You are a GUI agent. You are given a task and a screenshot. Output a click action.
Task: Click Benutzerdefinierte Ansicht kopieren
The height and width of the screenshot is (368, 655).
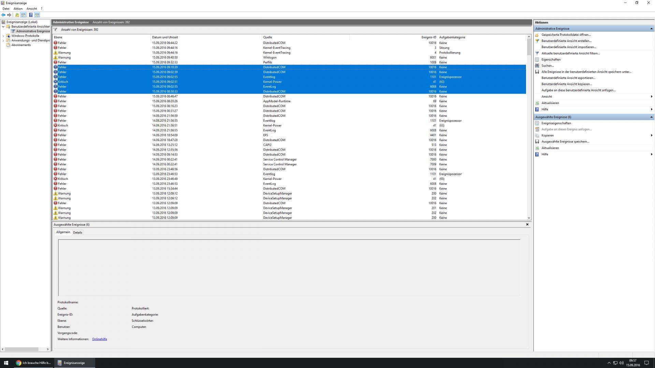click(567, 84)
